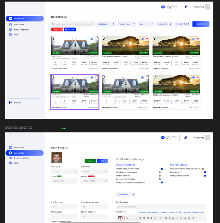
Task: Click the Total Balance wallet icon on Dashboard header
Action: point(163,7)
